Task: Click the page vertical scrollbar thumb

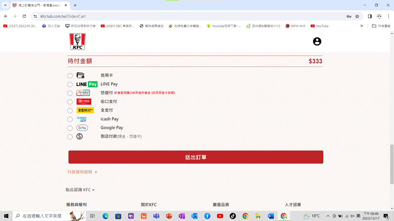Action: click(392, 164)
